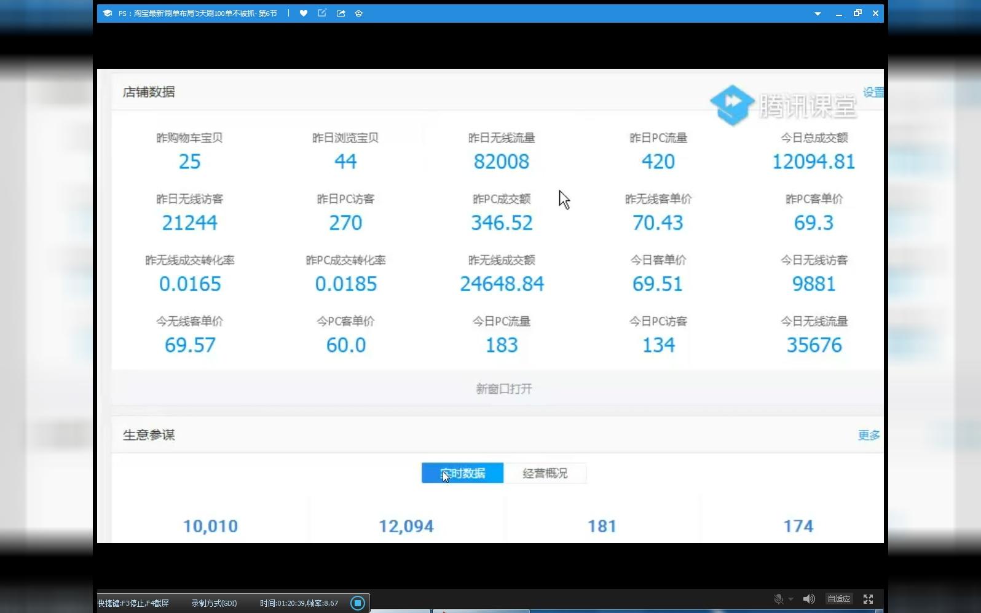Expand the microphone options arrow
Screen dimensions: 981x613
[790, 599]
